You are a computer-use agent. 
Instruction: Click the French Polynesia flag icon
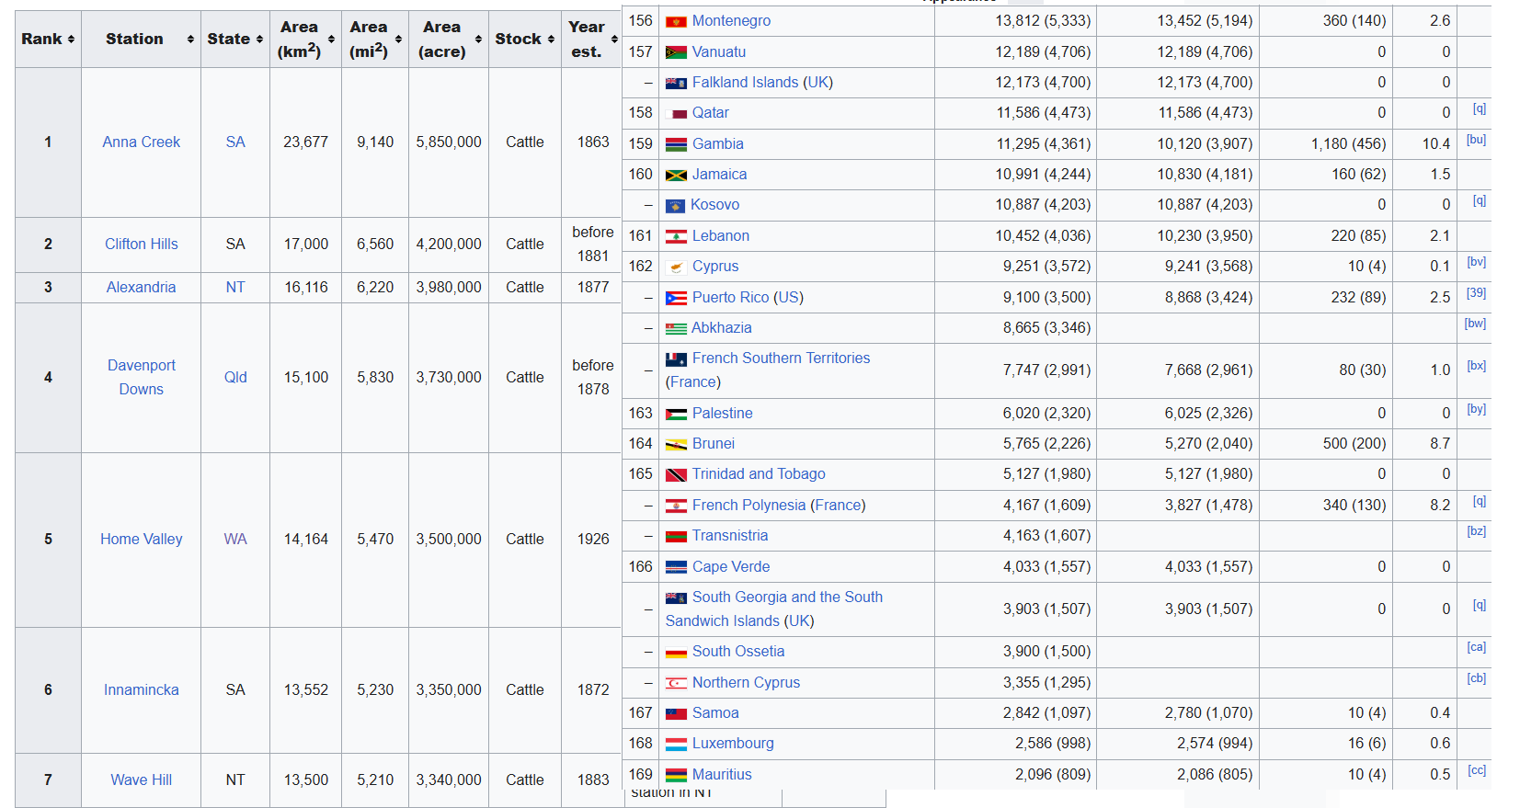(676, 506)
